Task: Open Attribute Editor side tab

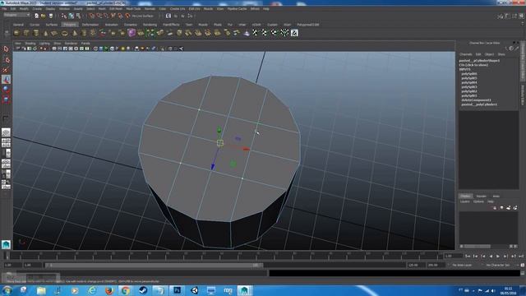Action: [x=523, y=95]
